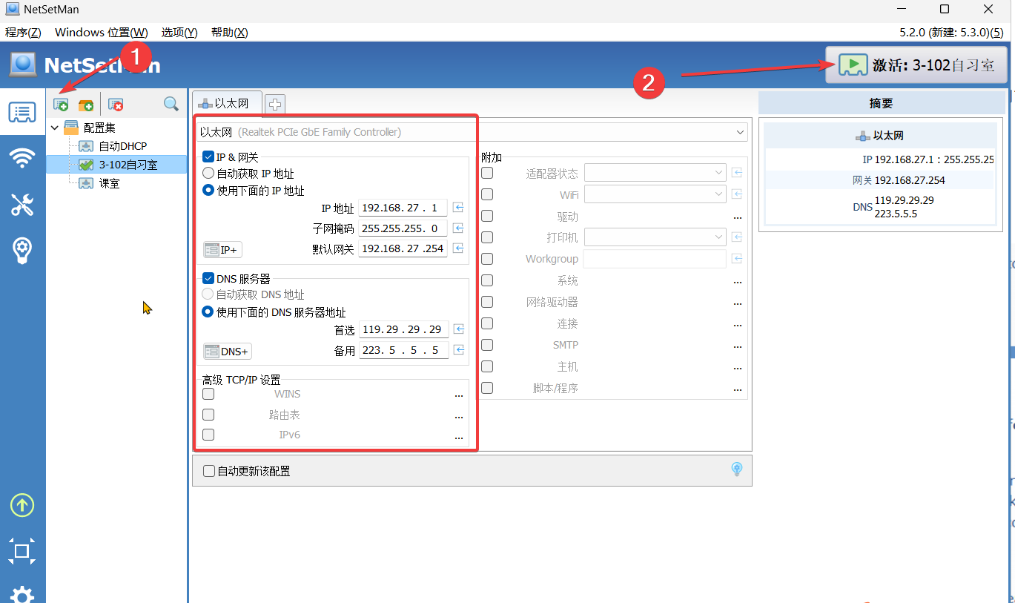
Task: Check the 自动更新该配置 checkbox
Action: pos(209,471)
